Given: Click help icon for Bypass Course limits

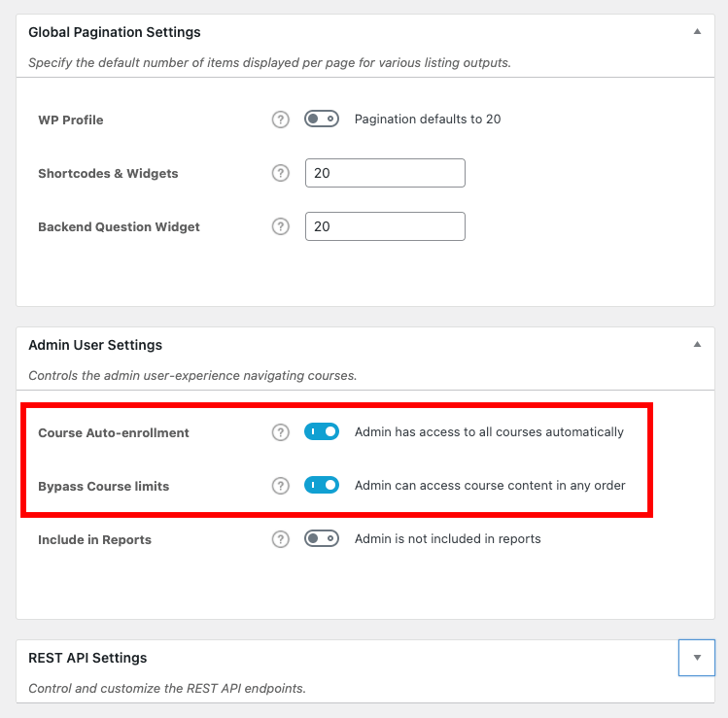Looking at the screenshot, I should pyautogui.click(x=281, y=486).
